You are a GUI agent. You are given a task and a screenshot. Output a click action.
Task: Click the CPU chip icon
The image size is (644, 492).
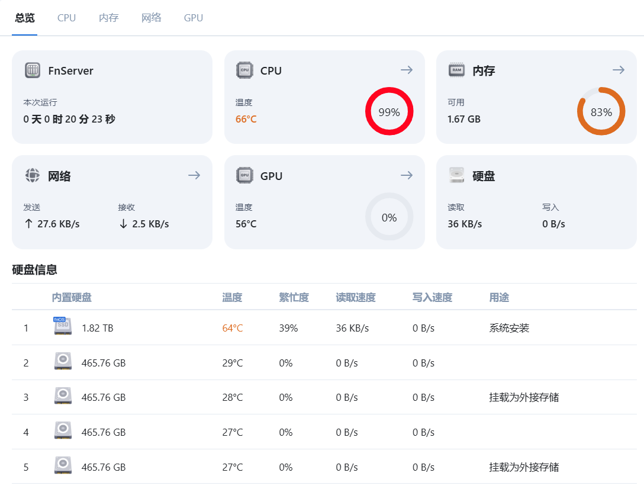point(244,70)
